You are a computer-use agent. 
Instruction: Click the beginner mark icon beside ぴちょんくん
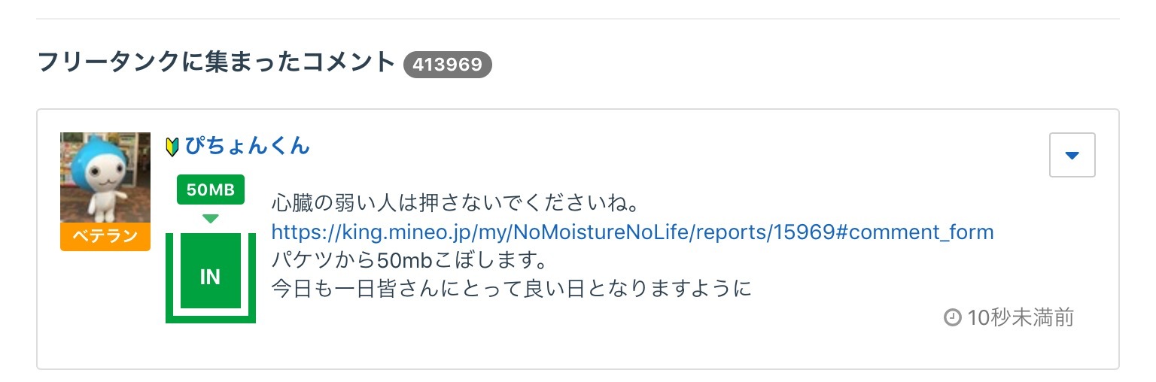point(172,147)
